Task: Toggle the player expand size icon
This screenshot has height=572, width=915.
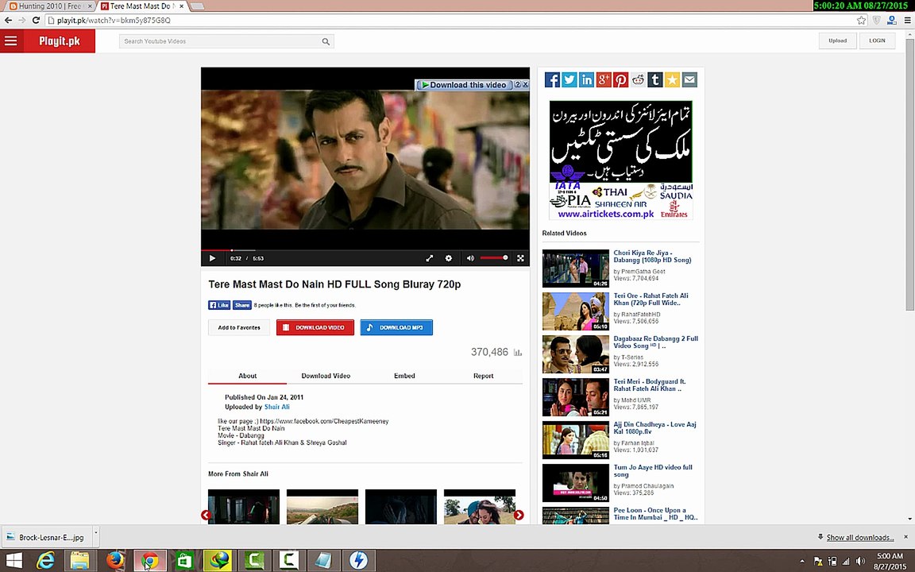Action: [430, 258]
